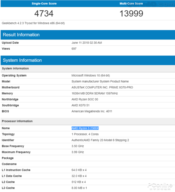Click the BIOS label
Viewport: 175px width, 192px height.
click(5, 111)
